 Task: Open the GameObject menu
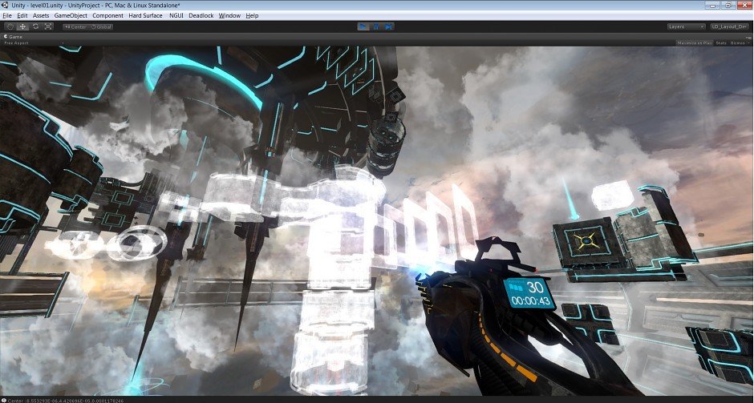(x=71, y=15)
